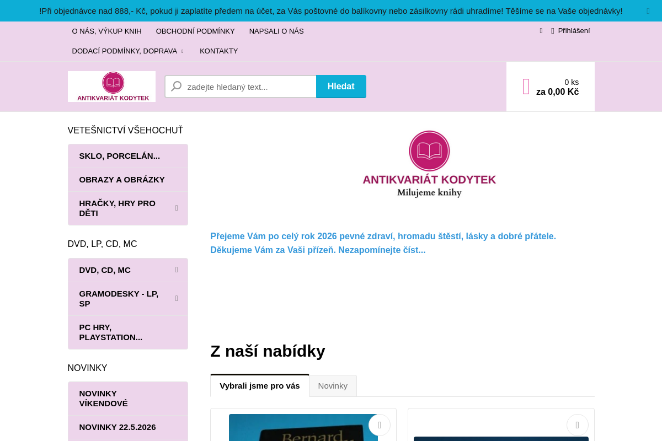The width and height of the screenshot is (662, 441).
Task: Expand the DODACÍ PODMÍNKY, DOPRAVA submenu arrow
Action: click(183, 51)
